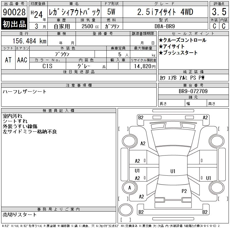Click the equipment line カワ エアB アルミ PS PW
Screen dimensions: 230x230
[182, 78]
